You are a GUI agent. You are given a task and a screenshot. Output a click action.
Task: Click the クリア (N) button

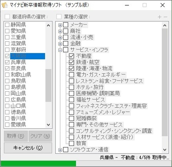point(40,136)
